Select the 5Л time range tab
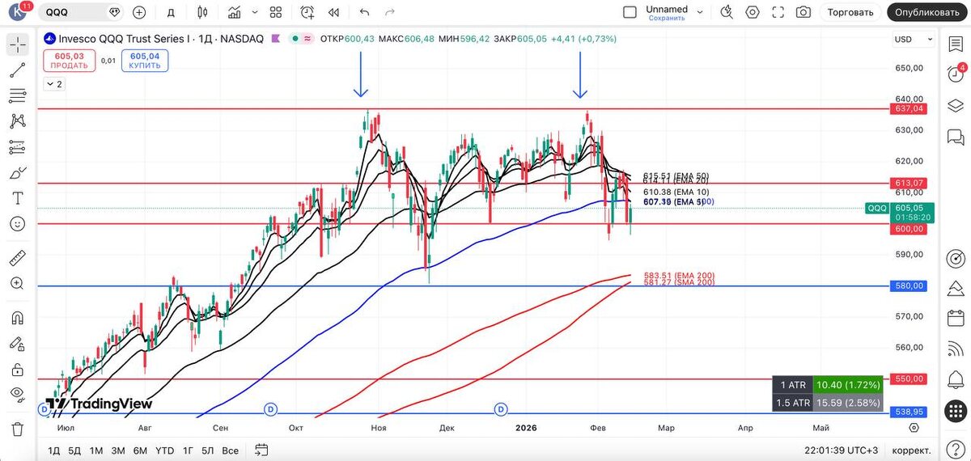Image resolution: width=971 pixels, height=461 pixels. point(208,450)
